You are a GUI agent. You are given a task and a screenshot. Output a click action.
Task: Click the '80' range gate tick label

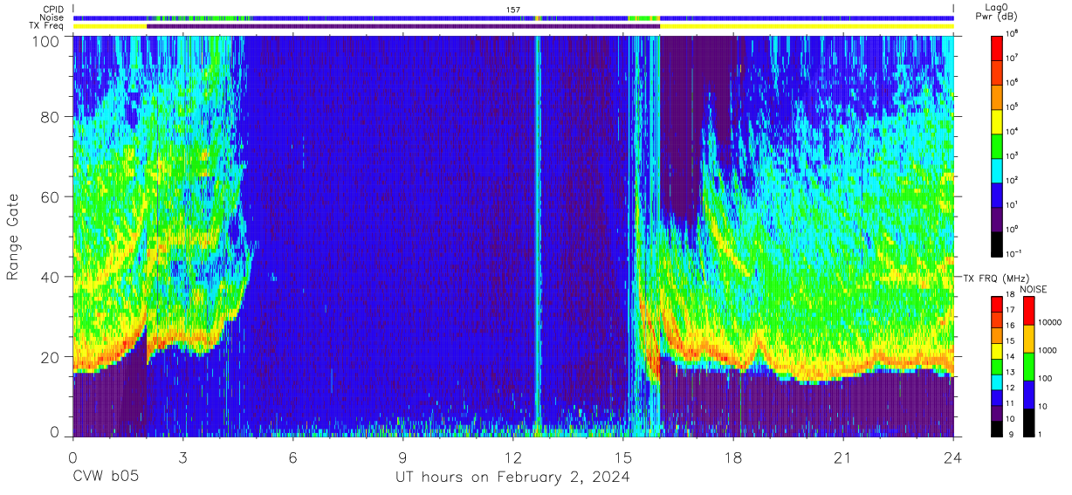[50, 117]
